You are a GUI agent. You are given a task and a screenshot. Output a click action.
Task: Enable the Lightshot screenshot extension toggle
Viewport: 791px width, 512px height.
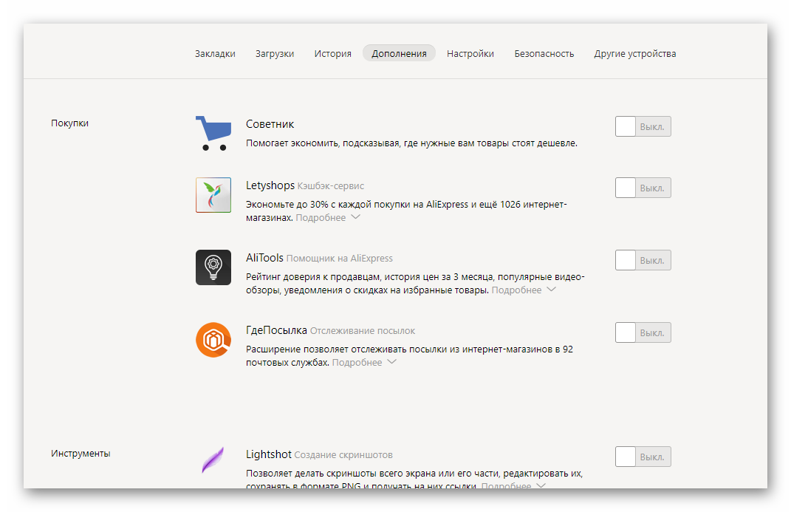[643, 457]
